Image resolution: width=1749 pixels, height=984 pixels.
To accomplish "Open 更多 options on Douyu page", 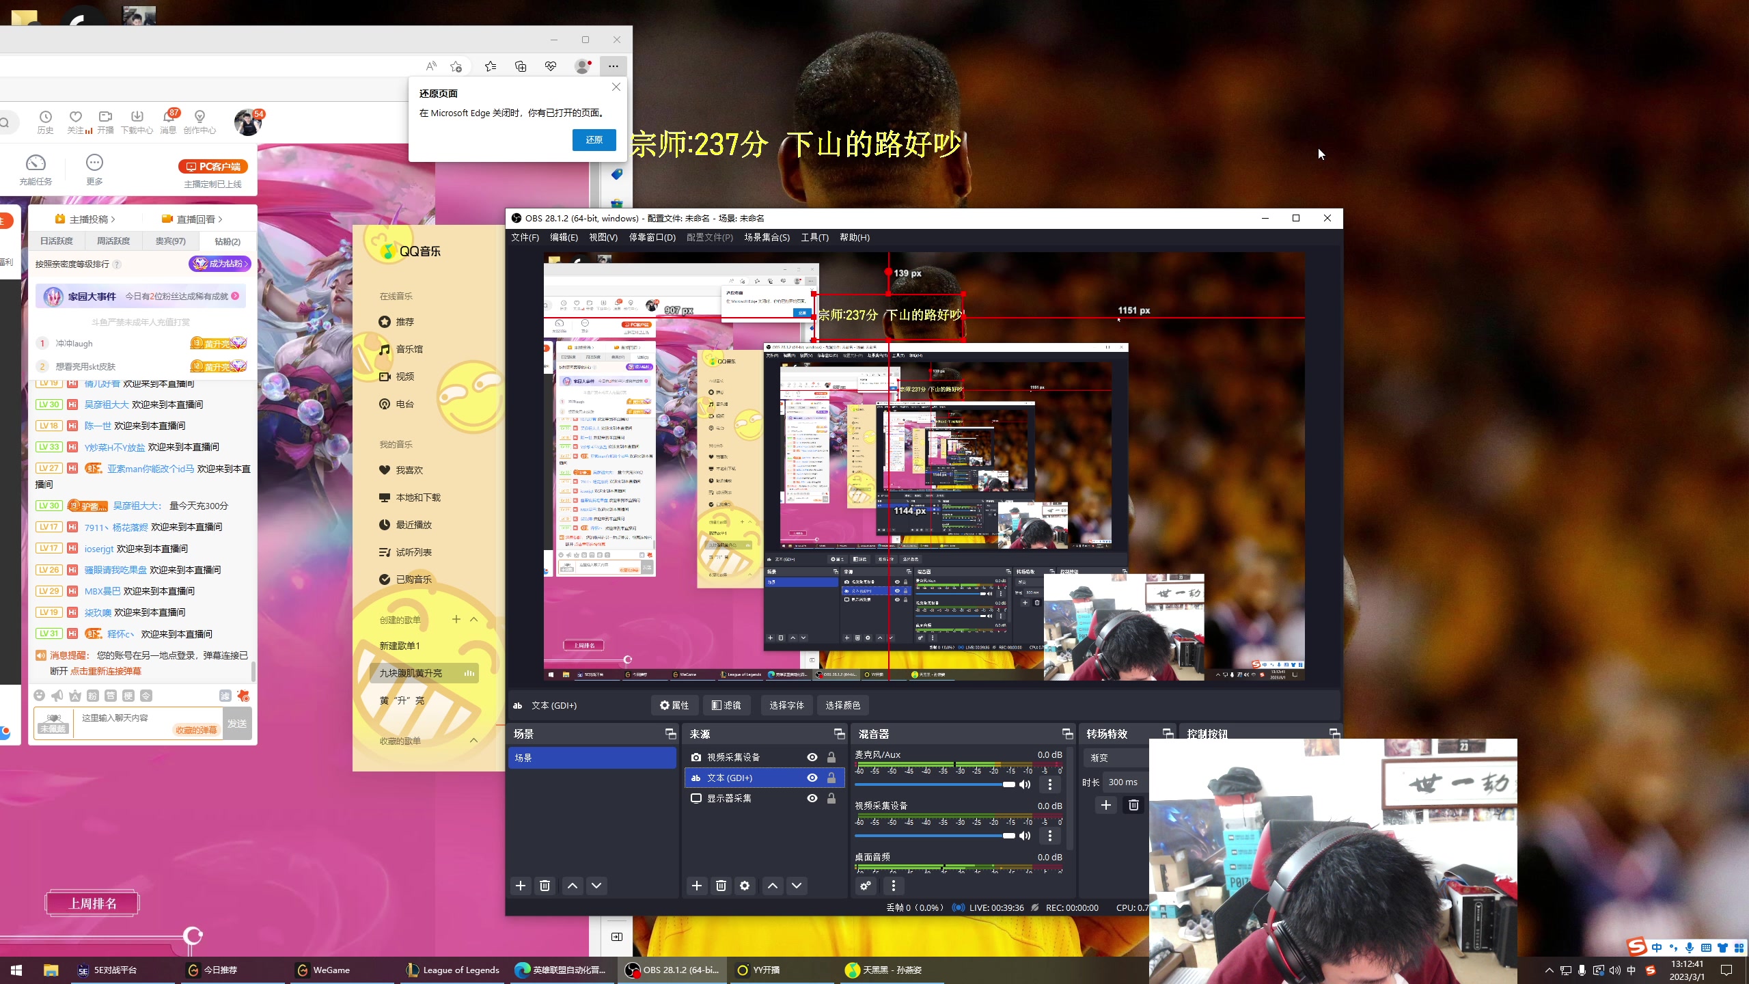I will (x=94, y=169).
